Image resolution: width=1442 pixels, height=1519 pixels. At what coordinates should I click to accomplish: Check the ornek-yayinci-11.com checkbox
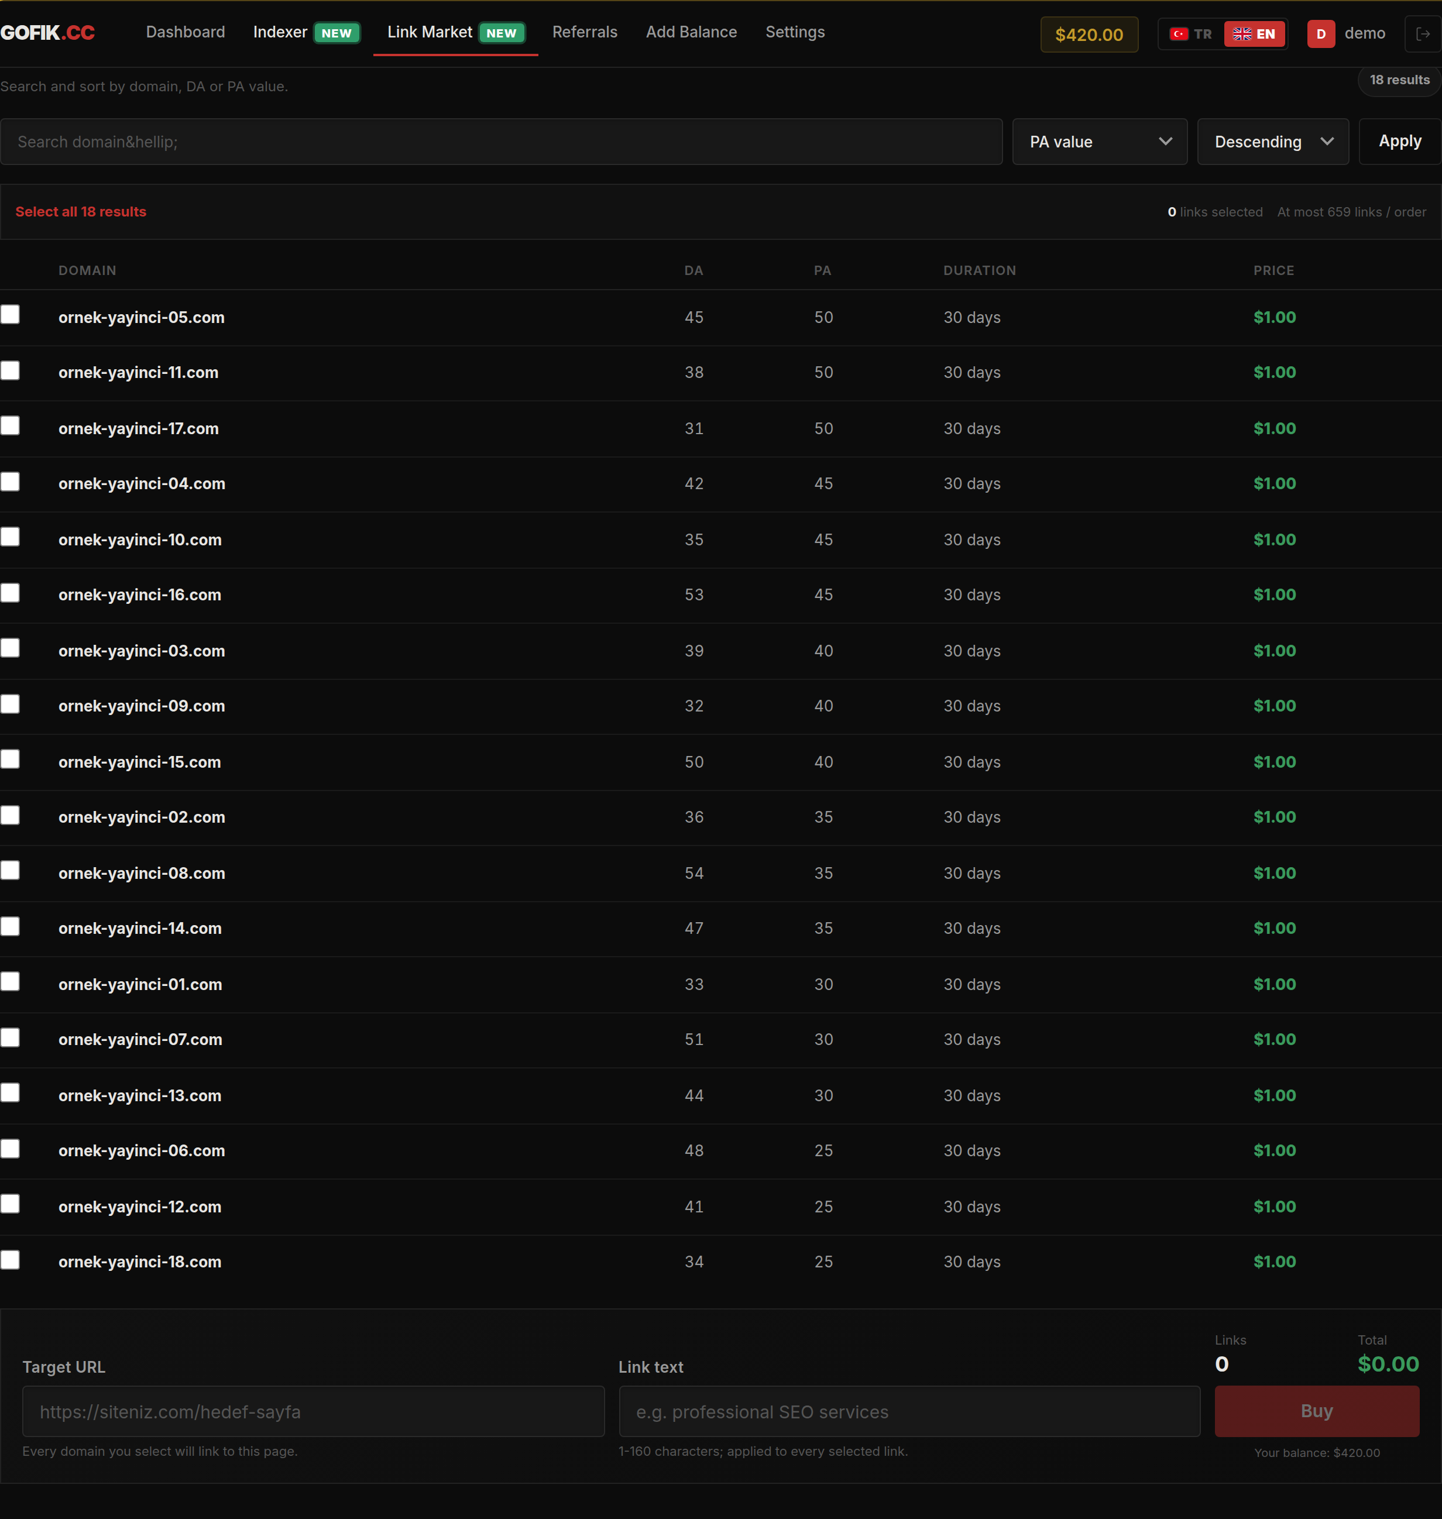coord(10,370)
